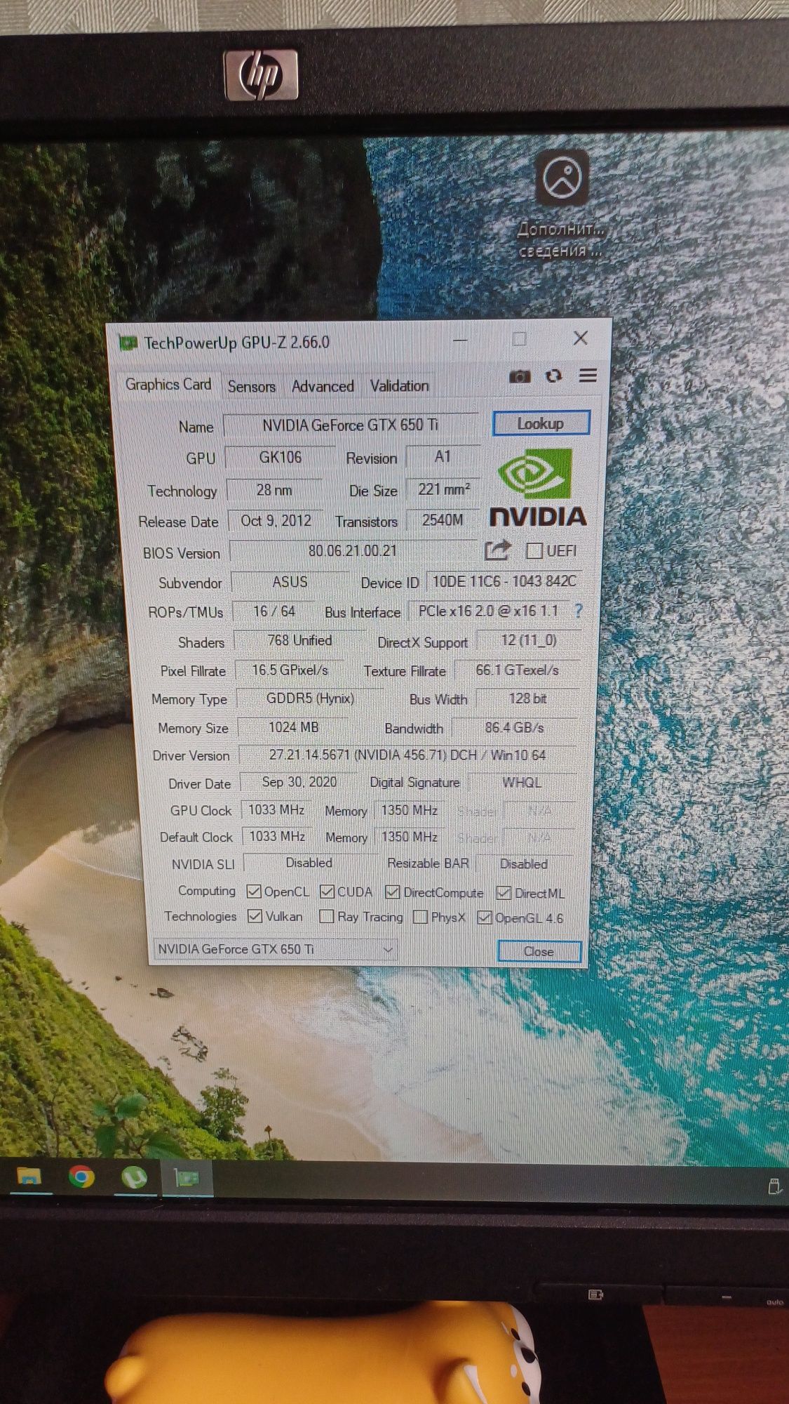The width and height of the screenshot is (789, 1404).
Task: Open Google Chrome from the taskbar
Action: [x=81, y=1177]
